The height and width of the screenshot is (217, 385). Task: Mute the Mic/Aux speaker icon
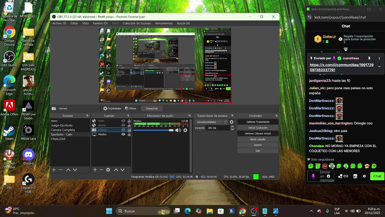coord(178,130)
